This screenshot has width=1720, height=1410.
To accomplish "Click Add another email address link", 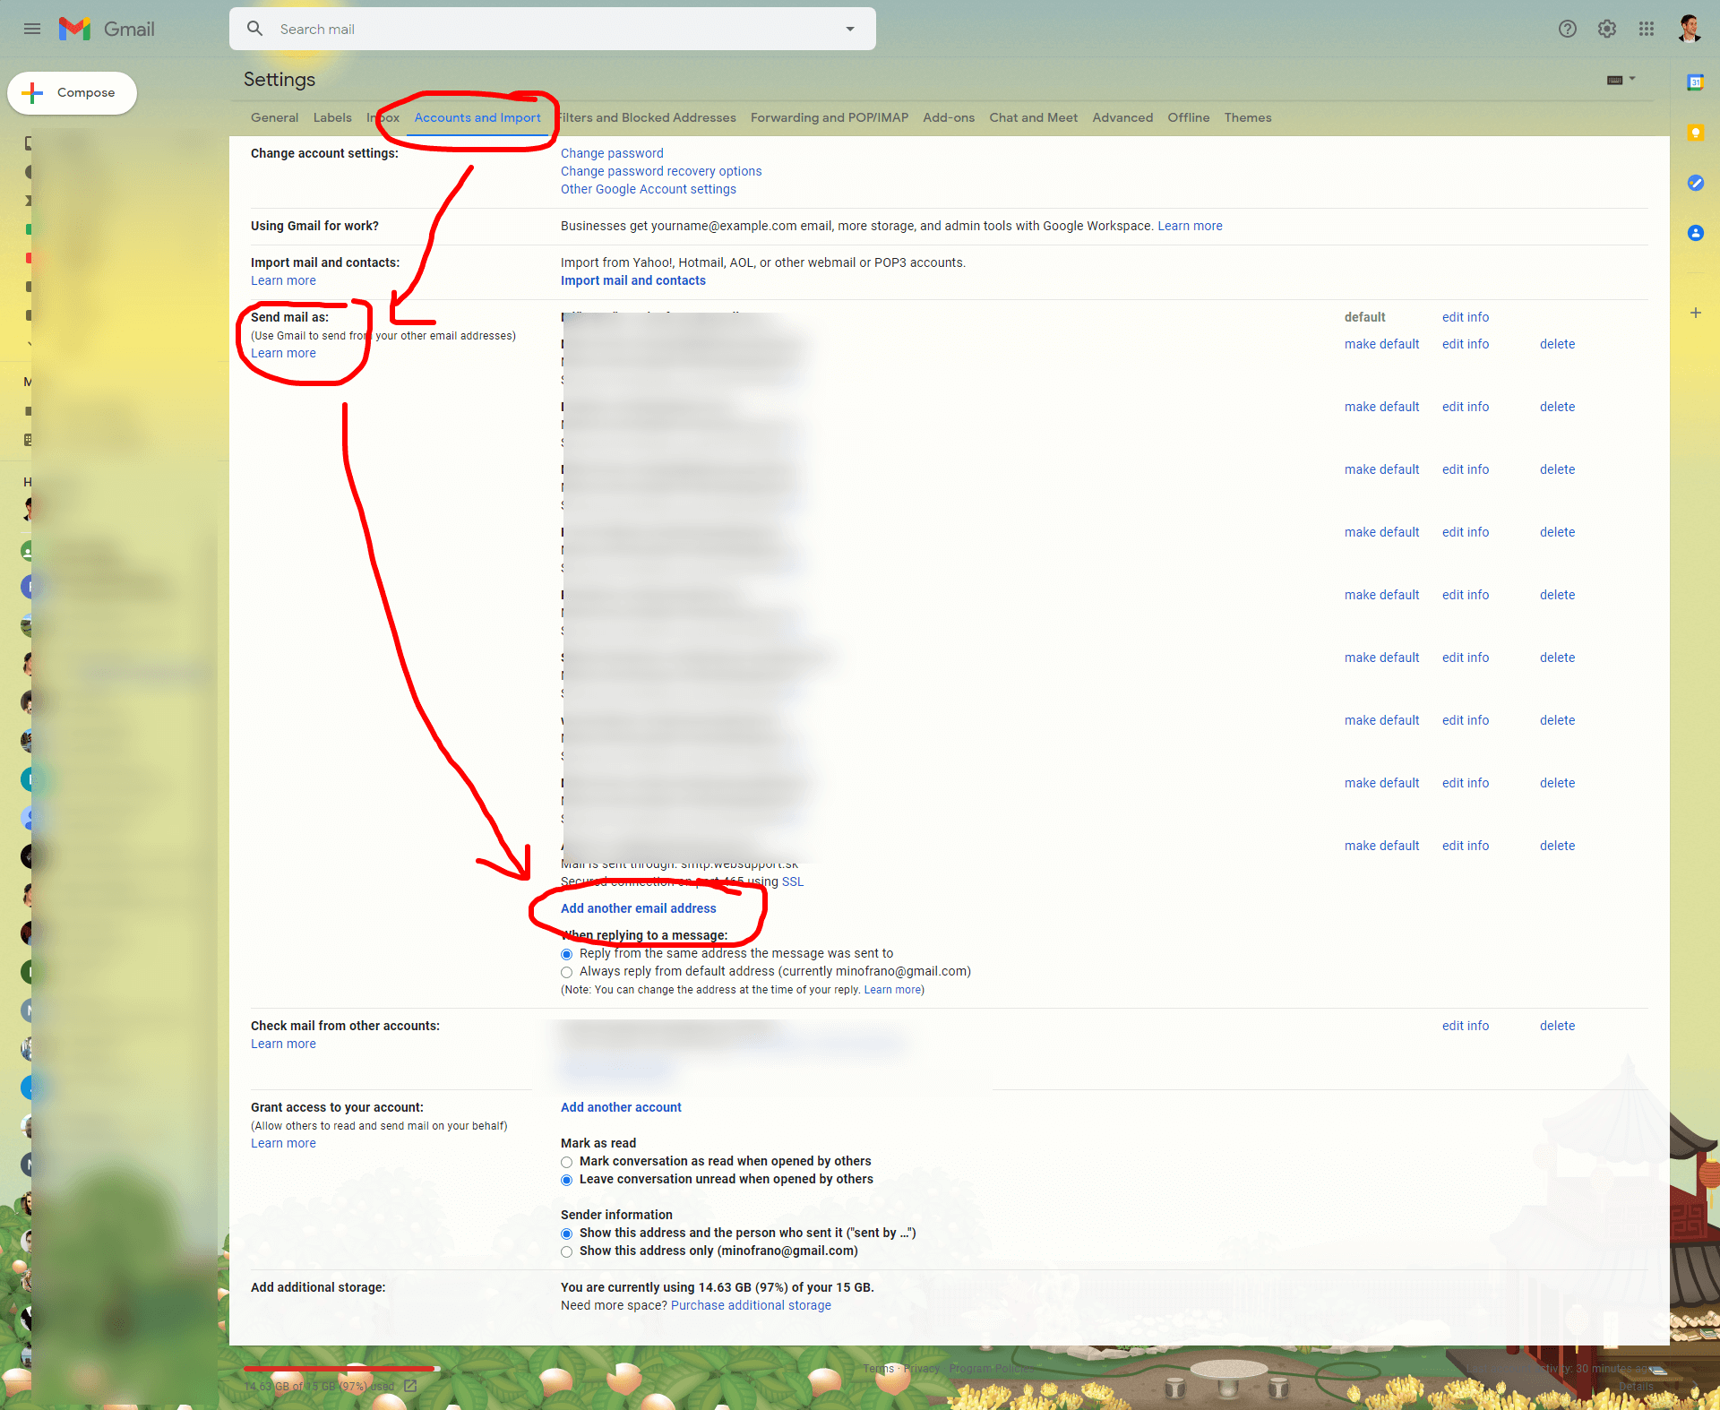I will [638, 908].
